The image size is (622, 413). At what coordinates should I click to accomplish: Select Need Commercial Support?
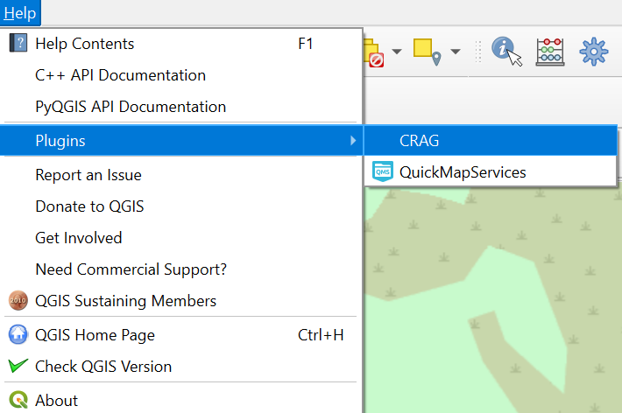[x=181, y=269]
